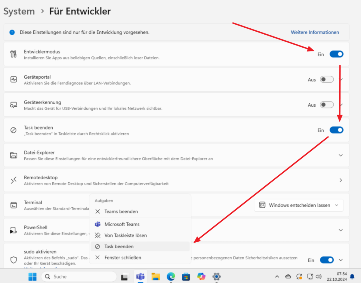Click the Datei-Explorer folder icon
The height and width of the screenshot is (283, 361).
[x=14, y=155]
